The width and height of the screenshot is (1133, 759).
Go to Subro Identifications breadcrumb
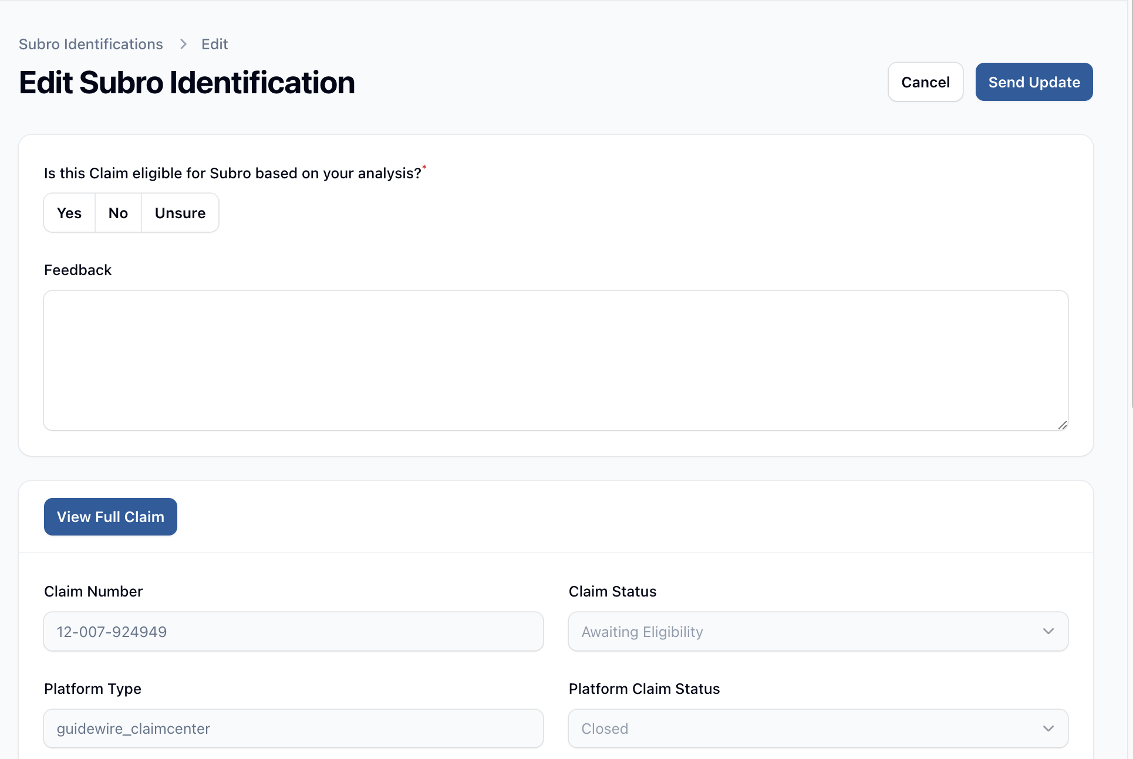tap(91, 44)
